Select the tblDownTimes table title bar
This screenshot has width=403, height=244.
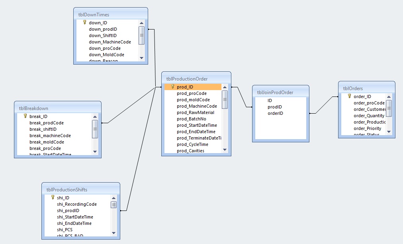[111, 14]
